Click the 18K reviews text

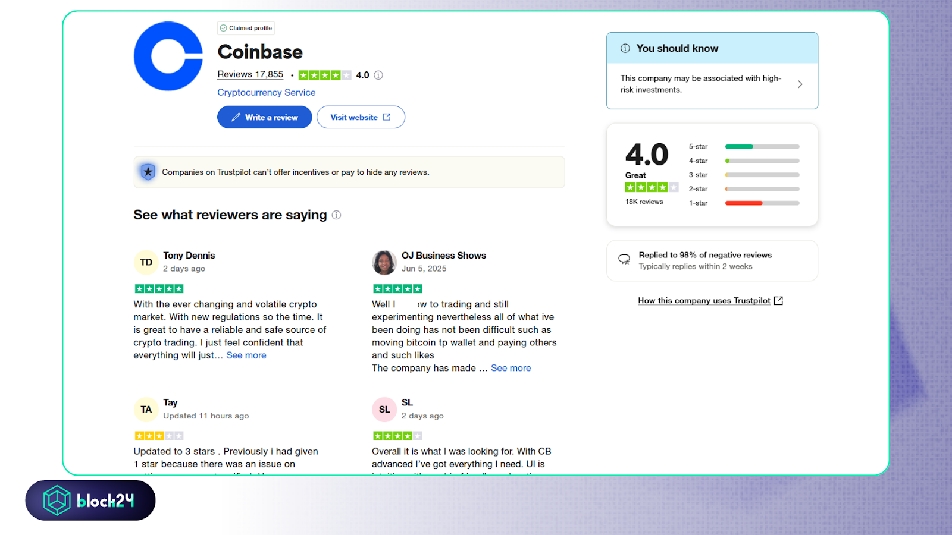click(x=644, y=202)
